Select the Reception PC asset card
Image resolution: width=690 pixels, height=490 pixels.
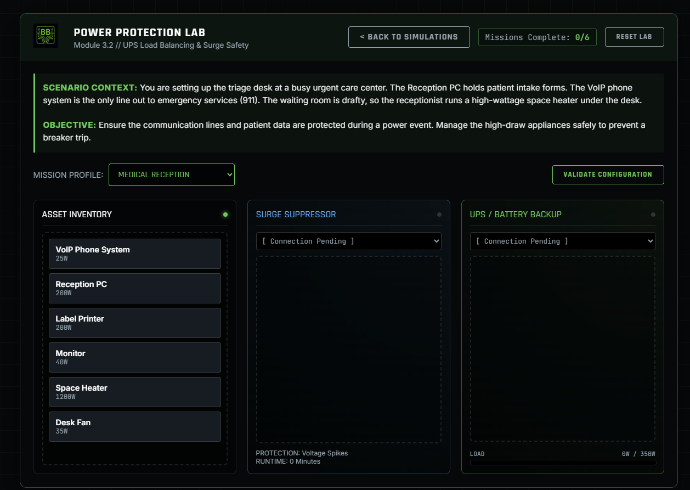coord(134,288)
